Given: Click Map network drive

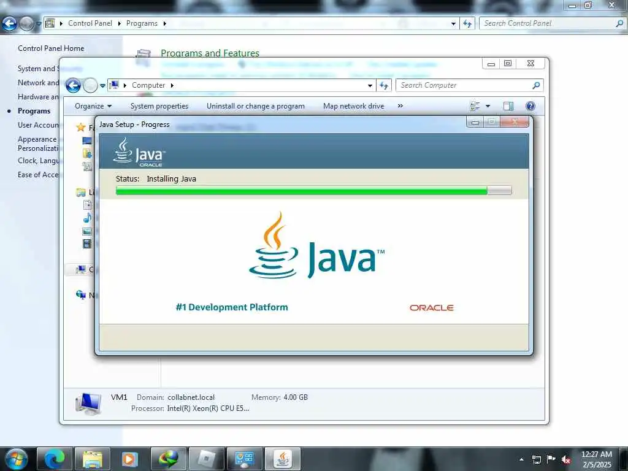Looking at the screenshot, I should pos(354,106).
